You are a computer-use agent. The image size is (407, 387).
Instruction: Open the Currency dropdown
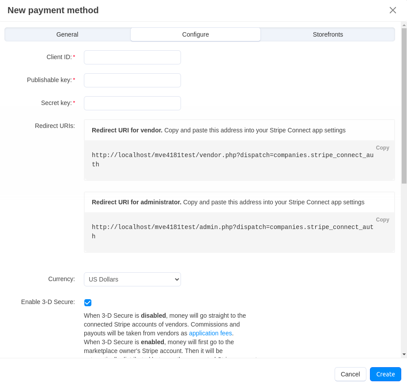132,279
